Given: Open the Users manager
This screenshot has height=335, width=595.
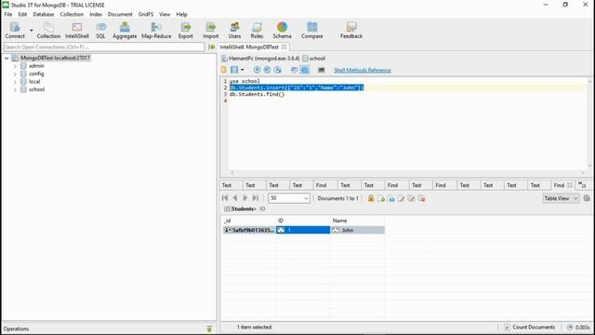Looking at the screenshot, I should pos(234,30).
